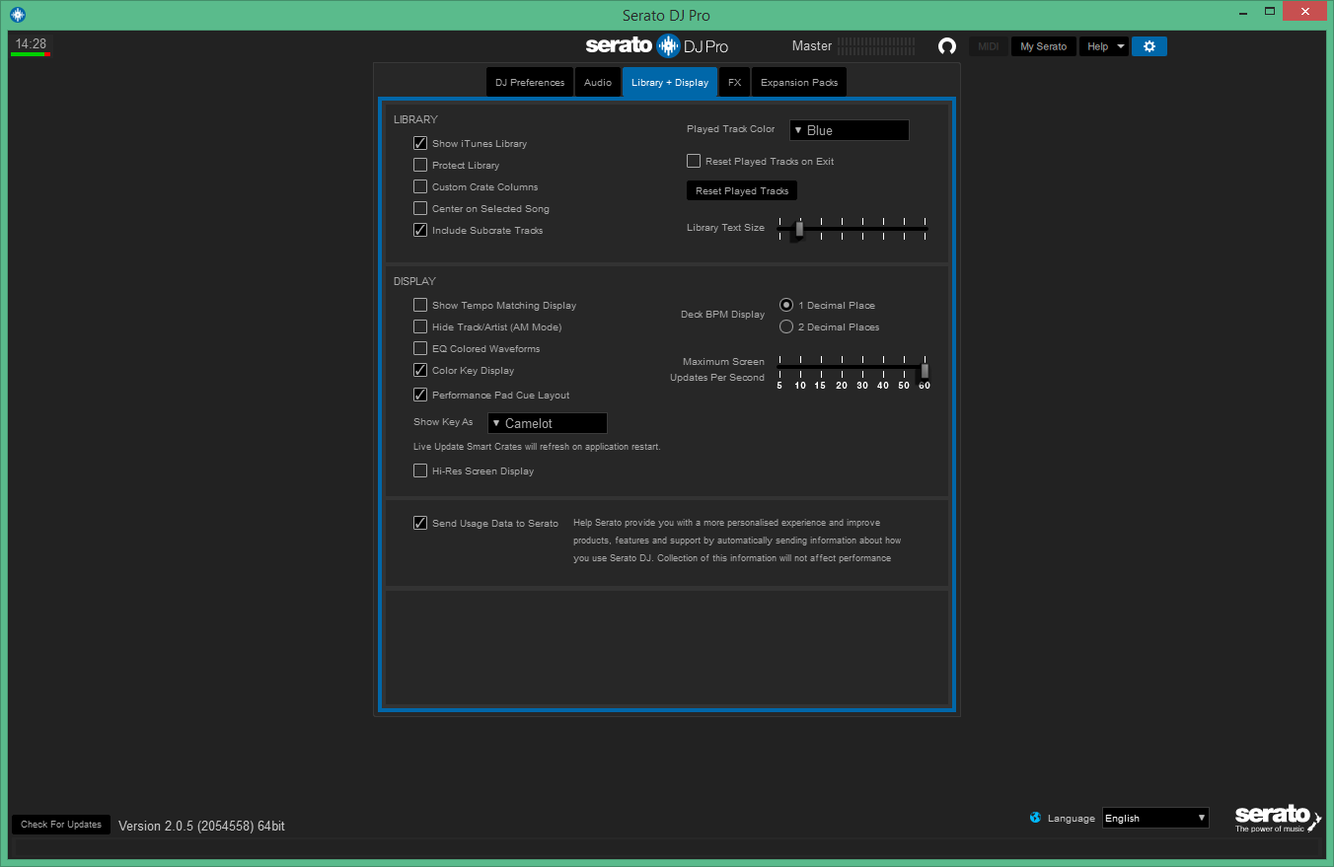The height and width of the screenshot is (867, 1334).
Task: Select 2 Decimal Places radio button
Action: point(786,326)
